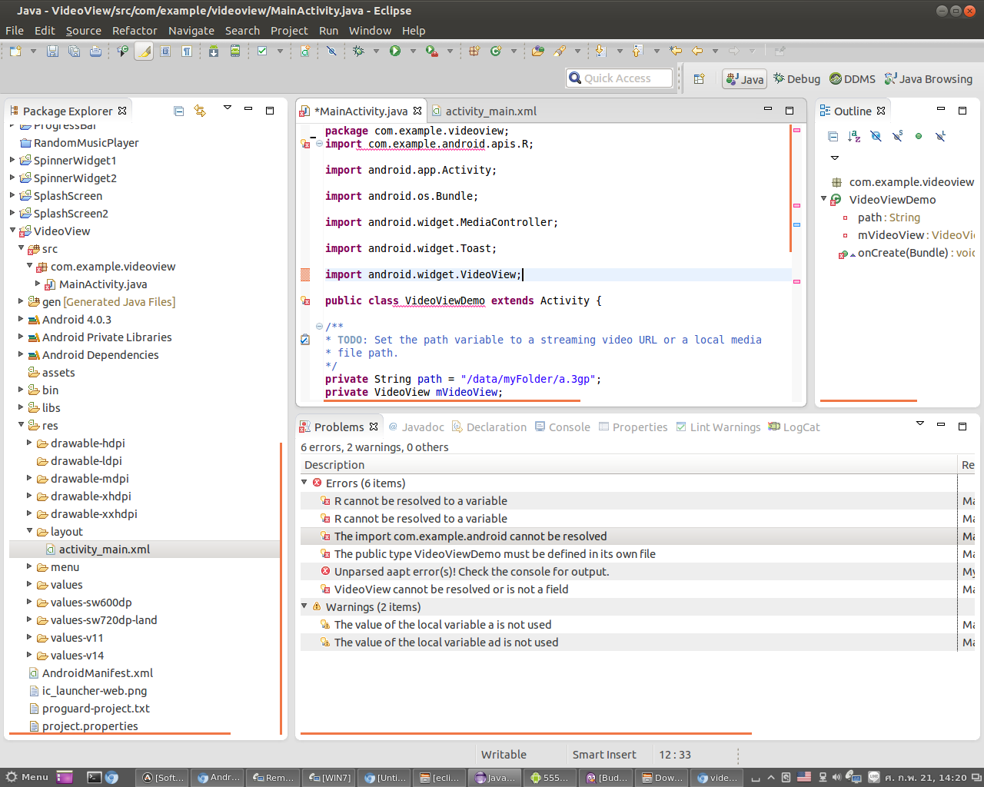Click the New Java Class icon

(x=496, y=51)
